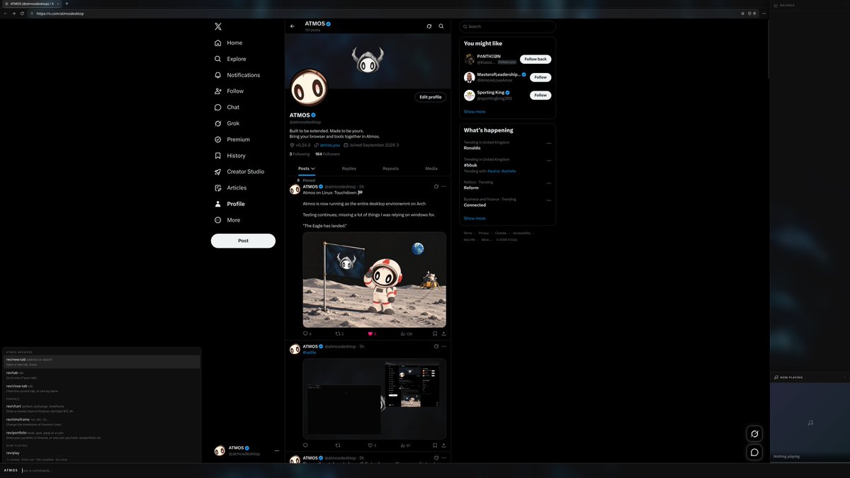The image size is (850, 478).
Task: Open the moon astronaut image in the pinned post
Action: tap(375, 280)
